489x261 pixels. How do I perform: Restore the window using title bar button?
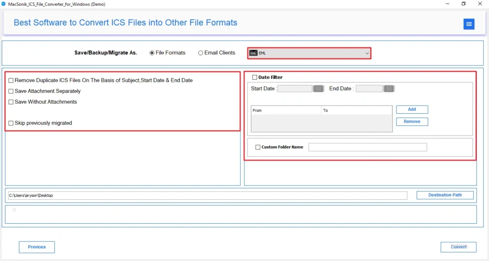463,4
